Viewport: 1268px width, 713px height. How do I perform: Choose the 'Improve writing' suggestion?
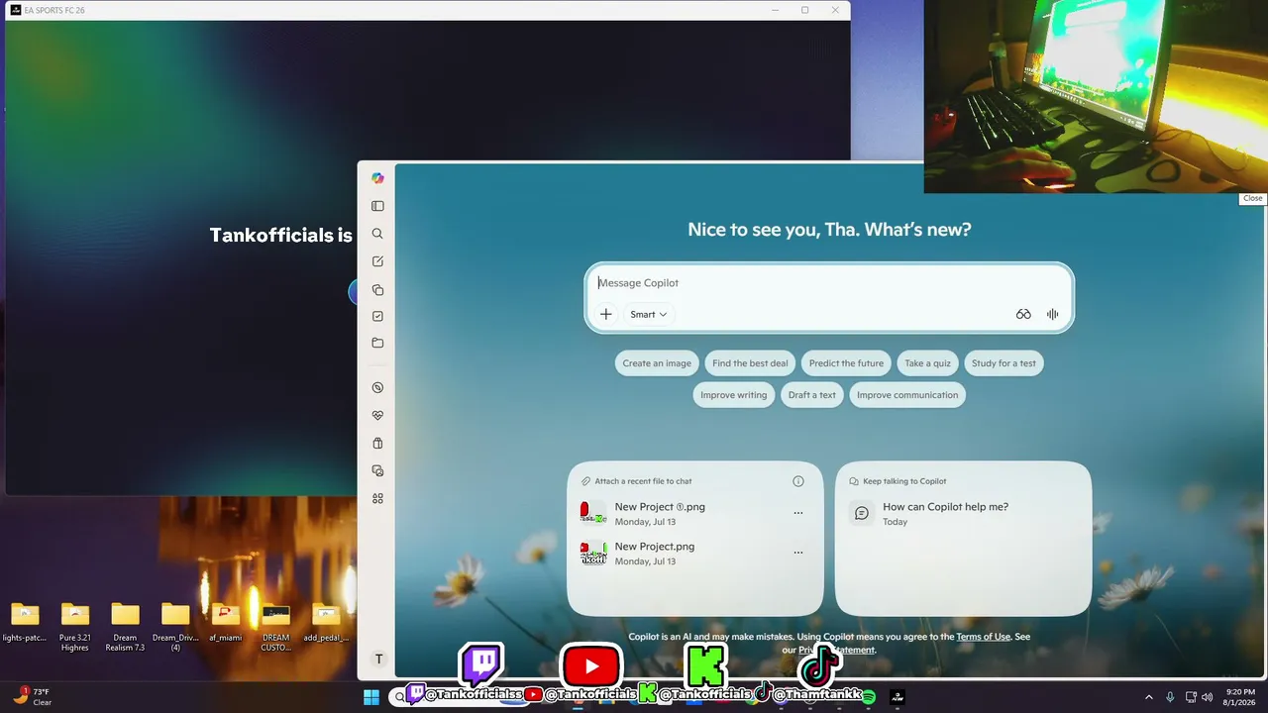(734, 395)
